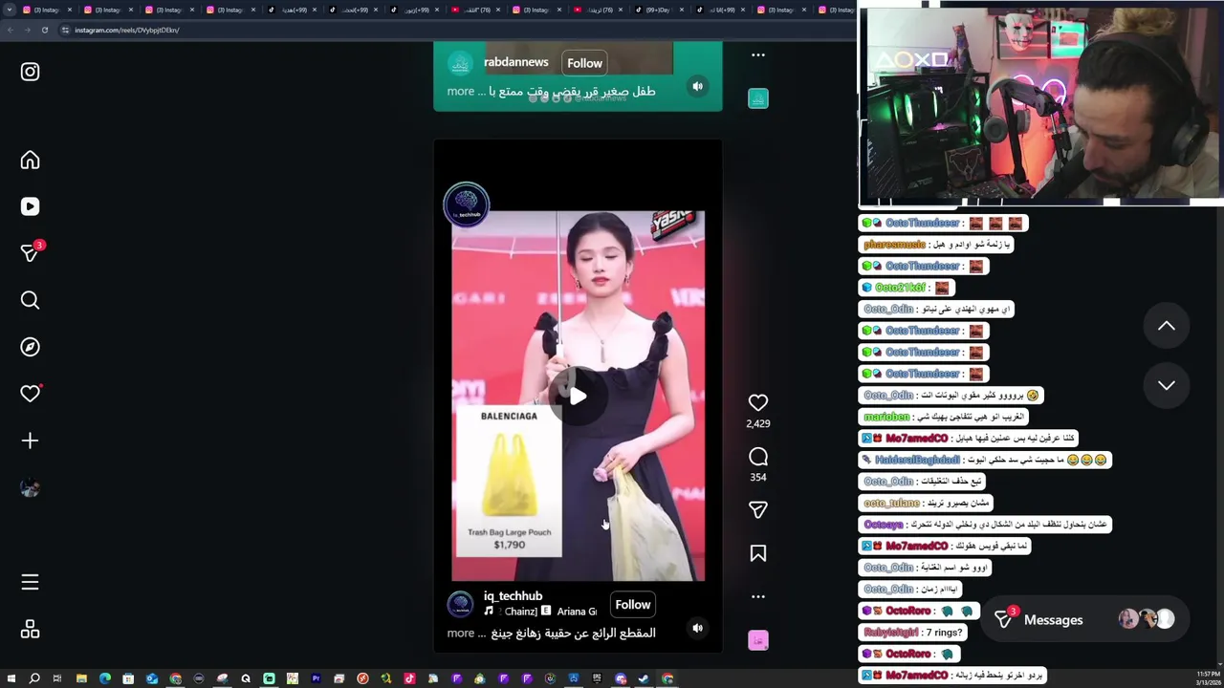1224x688 pixels.
Task: Launch Microsoft Edge from the taskbar
Action: coord(105,678)
